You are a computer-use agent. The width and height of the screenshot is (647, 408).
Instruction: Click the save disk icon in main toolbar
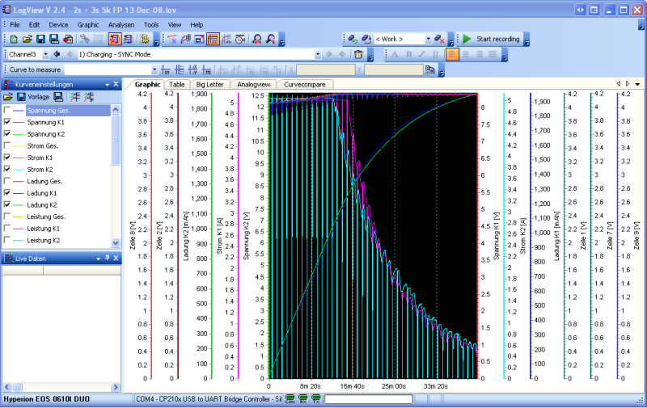[x=40, y=39]
